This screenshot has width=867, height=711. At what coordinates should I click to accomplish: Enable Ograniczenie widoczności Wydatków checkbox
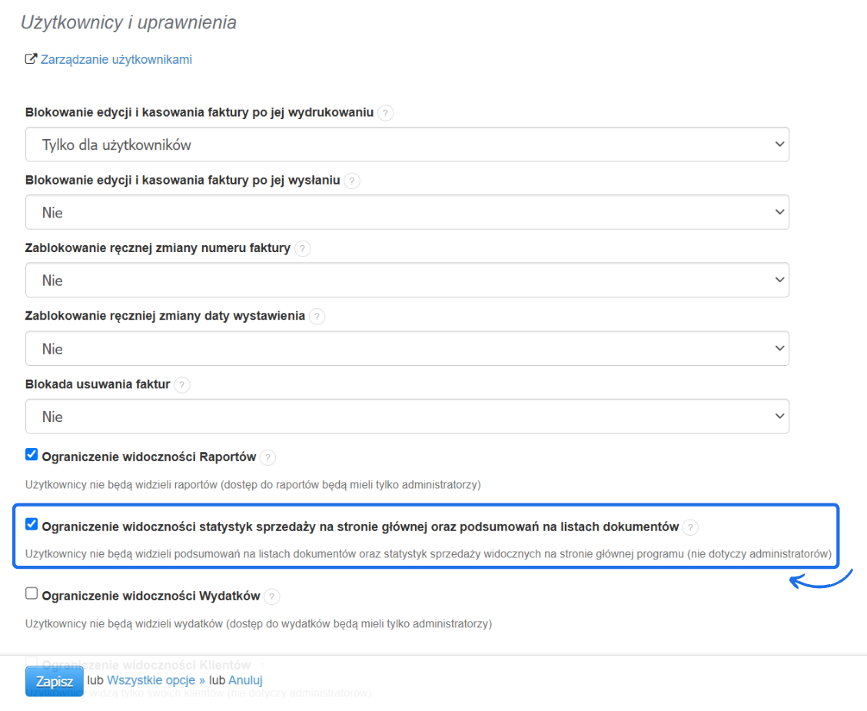(x=32, y=593)
